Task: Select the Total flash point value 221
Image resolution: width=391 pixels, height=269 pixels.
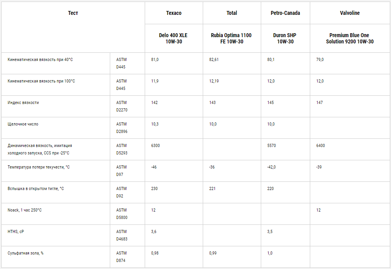Action: point(212,189)
